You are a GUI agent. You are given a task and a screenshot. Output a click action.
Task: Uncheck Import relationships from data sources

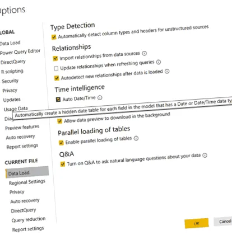(x=55, y=58)
